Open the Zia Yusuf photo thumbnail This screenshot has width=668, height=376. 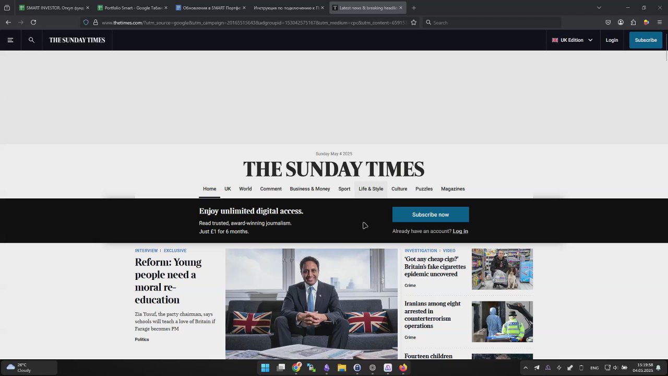tap(312, 303)
